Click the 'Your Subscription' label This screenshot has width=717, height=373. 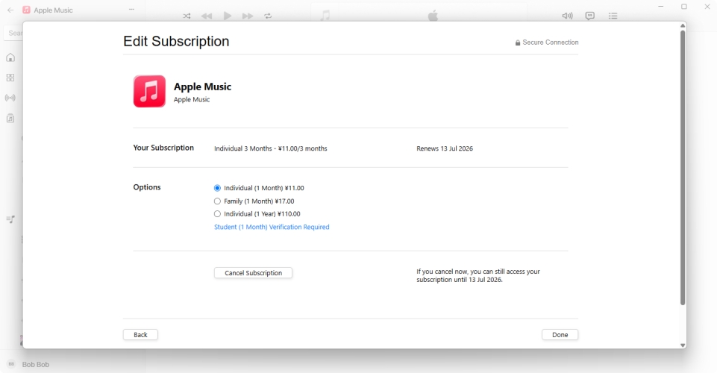tap(163, 148)
